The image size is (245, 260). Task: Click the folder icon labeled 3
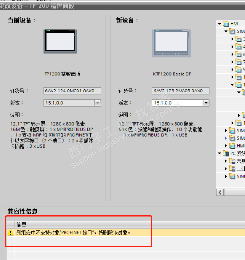click(238, 39)
